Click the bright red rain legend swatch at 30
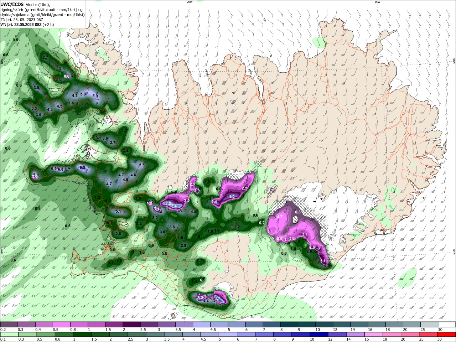 tap(447, 335)
